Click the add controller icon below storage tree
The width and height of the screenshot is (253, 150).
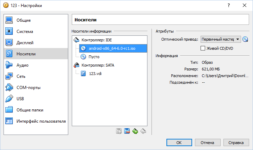pyautogui.click(x=119, y=131)
